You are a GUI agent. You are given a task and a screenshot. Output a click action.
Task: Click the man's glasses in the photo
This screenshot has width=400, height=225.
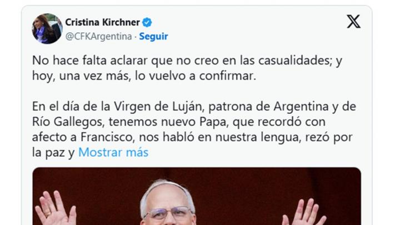tap(169, 213)
